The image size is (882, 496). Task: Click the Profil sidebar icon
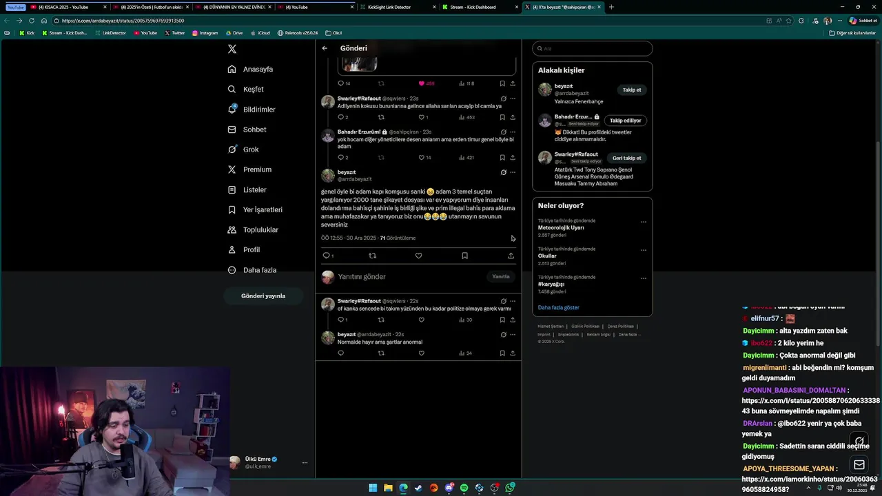coord(232,249)
